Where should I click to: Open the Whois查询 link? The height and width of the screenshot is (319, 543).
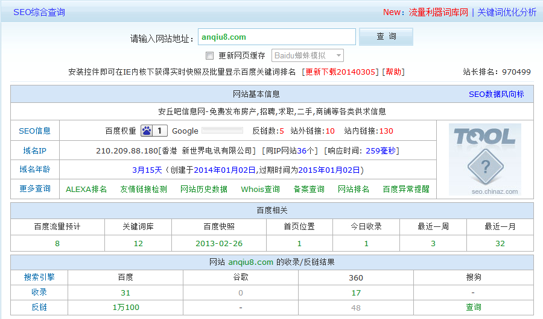pos(260,189)
